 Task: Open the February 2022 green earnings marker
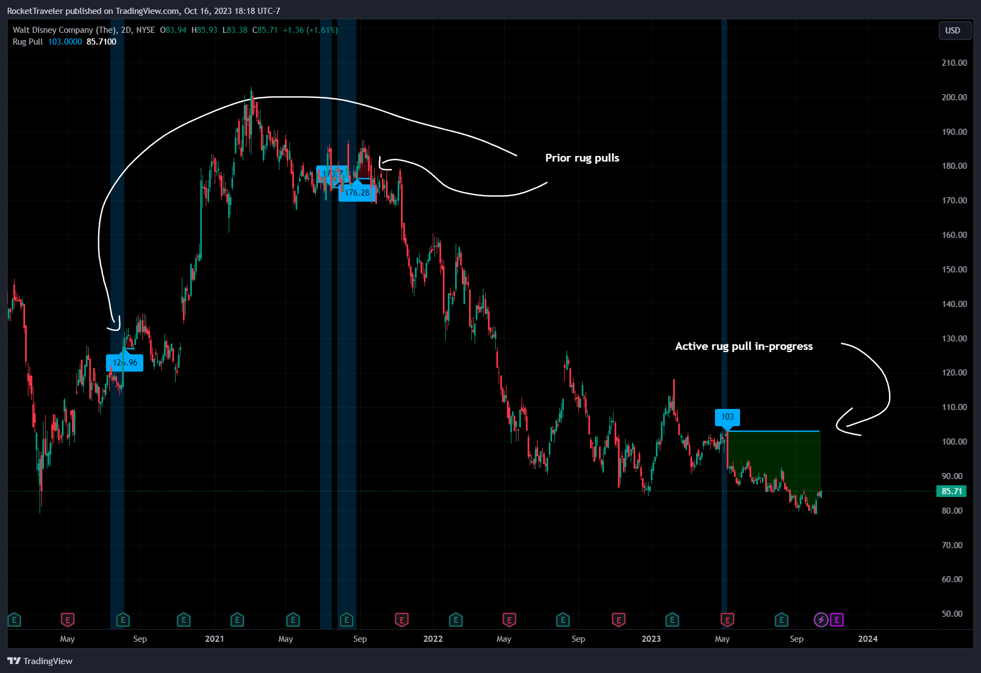pos(456,620)
